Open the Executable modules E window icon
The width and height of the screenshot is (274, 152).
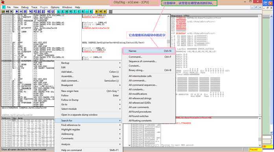click(x=63, y=11)
